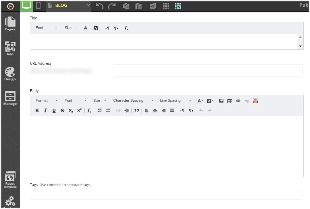Center align Body text

pos(155,111)
